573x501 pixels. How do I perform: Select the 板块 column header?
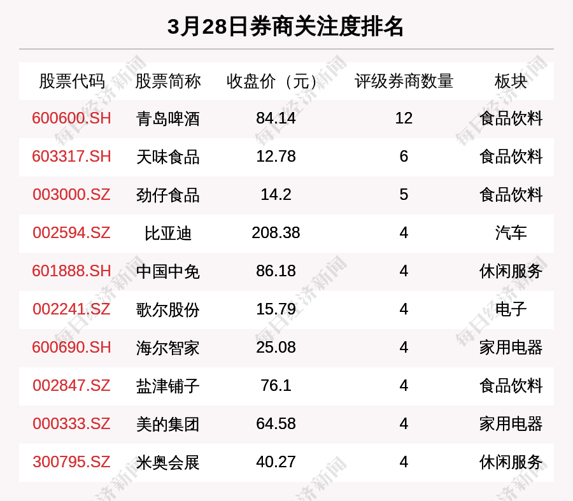coord(511,81)
